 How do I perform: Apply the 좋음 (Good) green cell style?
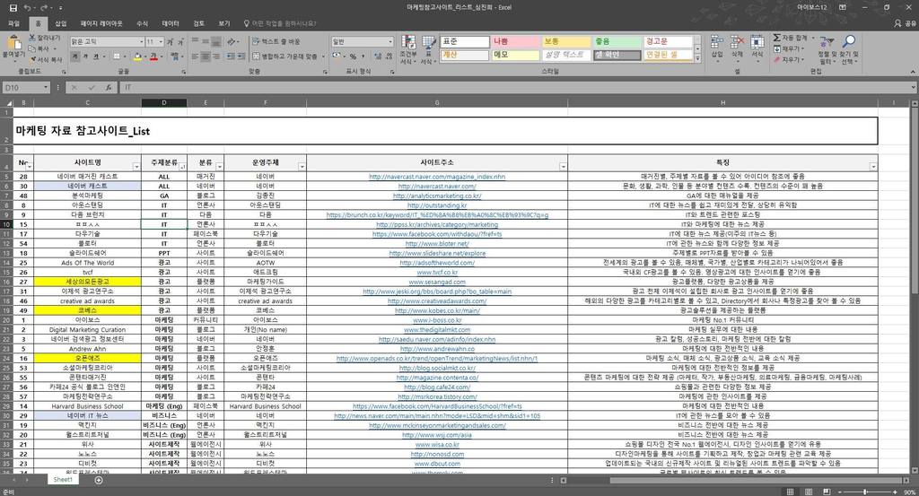tap(617, 41)
